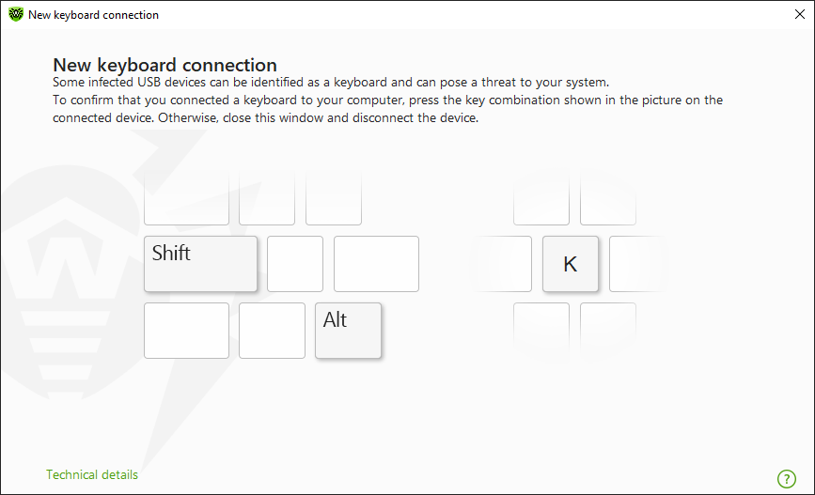Select the blank key immediately right of Shift

295,264
